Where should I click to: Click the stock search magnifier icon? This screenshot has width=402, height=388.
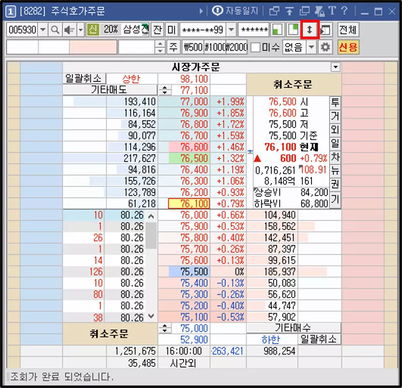[x=55, y=30]
